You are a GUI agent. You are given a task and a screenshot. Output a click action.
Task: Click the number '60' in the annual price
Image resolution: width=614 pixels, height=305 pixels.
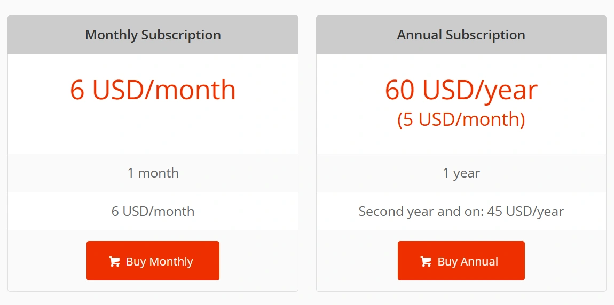pyautogui.click(x=399, y=90)
